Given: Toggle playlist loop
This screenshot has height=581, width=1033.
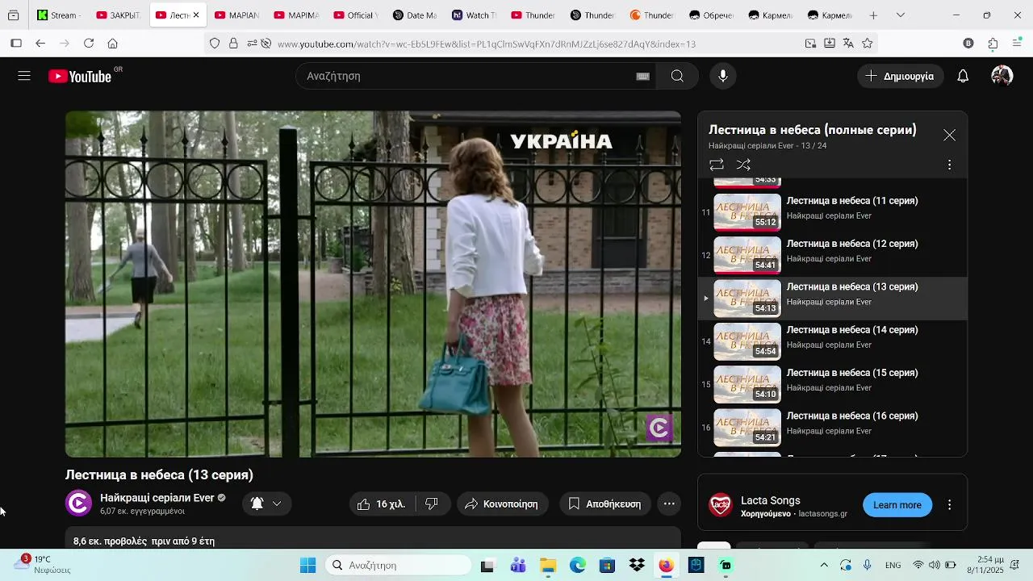Looking at the screenshot, I should (x=716, y=165).
